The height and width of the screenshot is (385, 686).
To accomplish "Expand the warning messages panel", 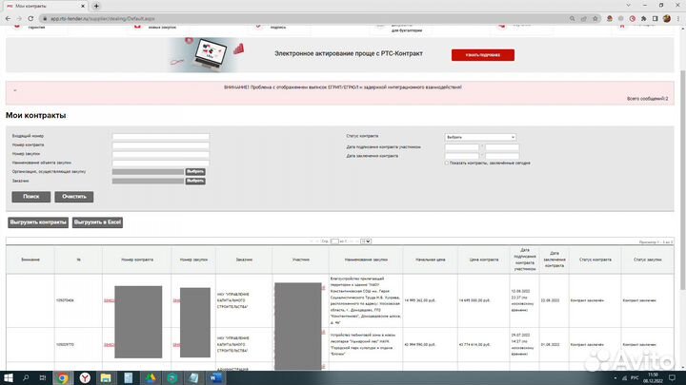I will coord(14,91).
